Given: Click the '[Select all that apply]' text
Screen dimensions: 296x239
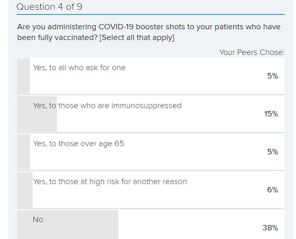Looking at the screenshot, I should (137, 38).
